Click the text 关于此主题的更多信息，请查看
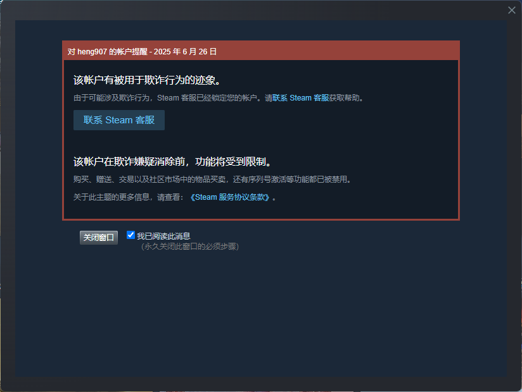 pyautogui.click(x=128, y=197)
